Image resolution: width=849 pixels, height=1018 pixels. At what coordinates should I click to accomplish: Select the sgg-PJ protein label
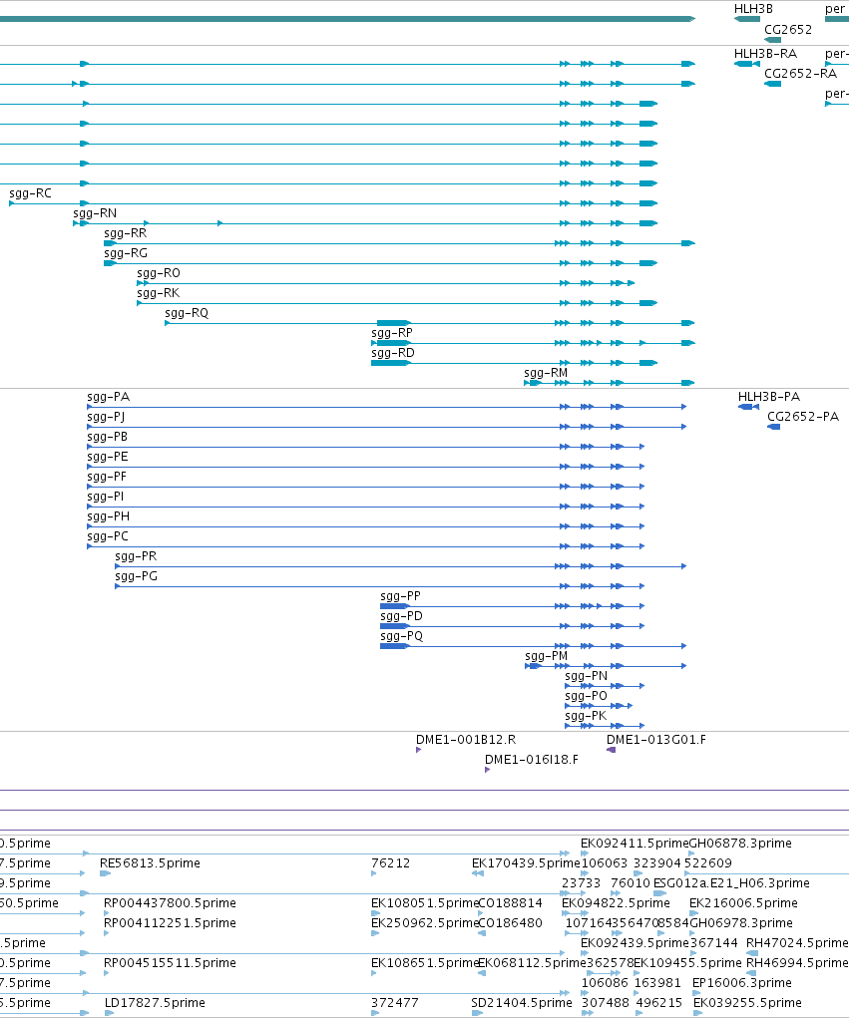click(x=106, y=417)
